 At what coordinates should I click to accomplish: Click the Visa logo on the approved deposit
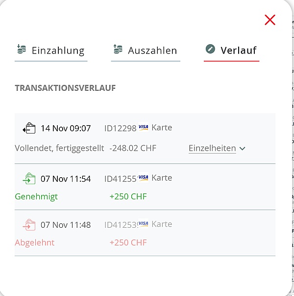pos(143,178)
